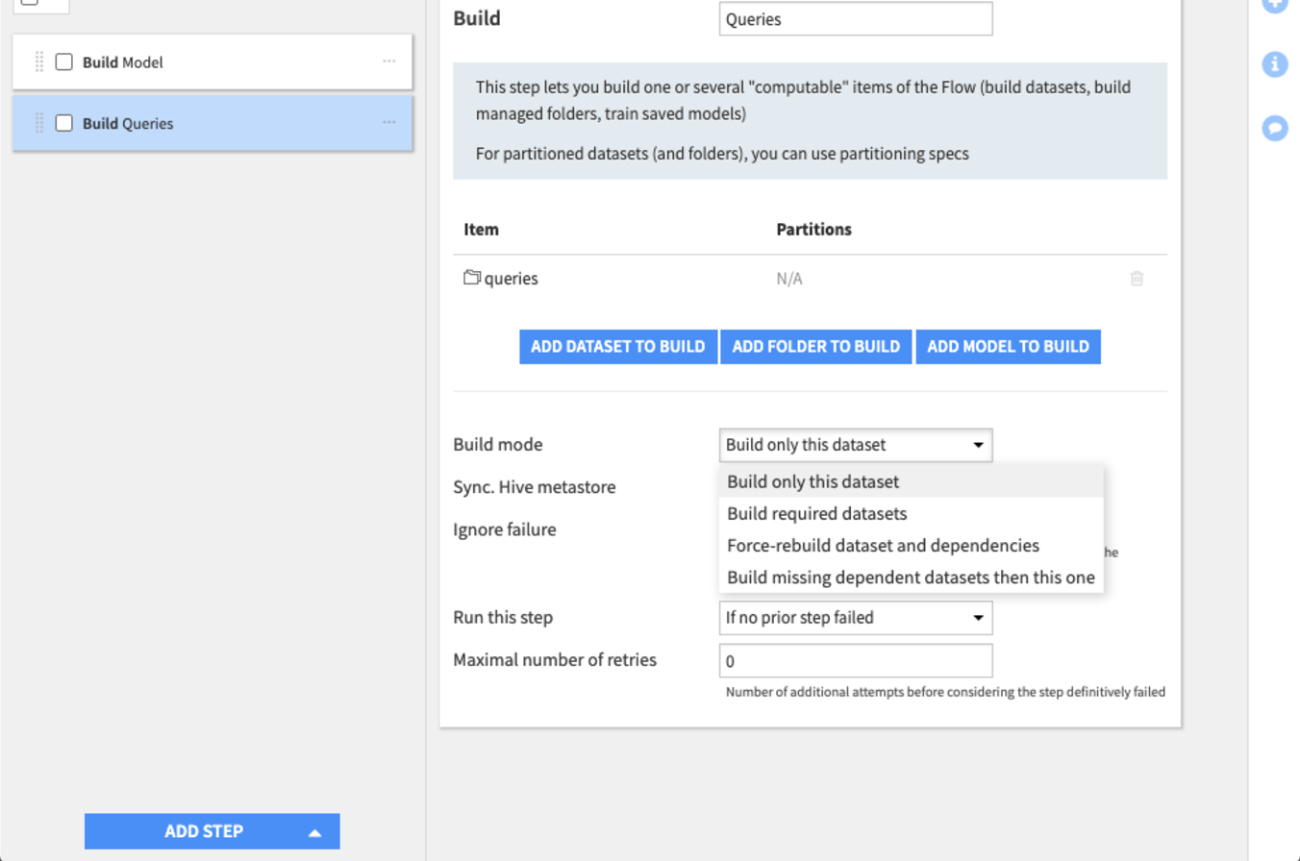Tick the Build Queries step checkbox

[64, 123]
